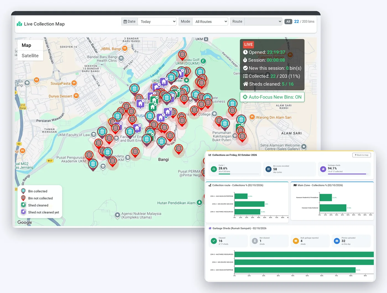
Task: Click the Danau Golf UKM marker
Action: point(203,61)
